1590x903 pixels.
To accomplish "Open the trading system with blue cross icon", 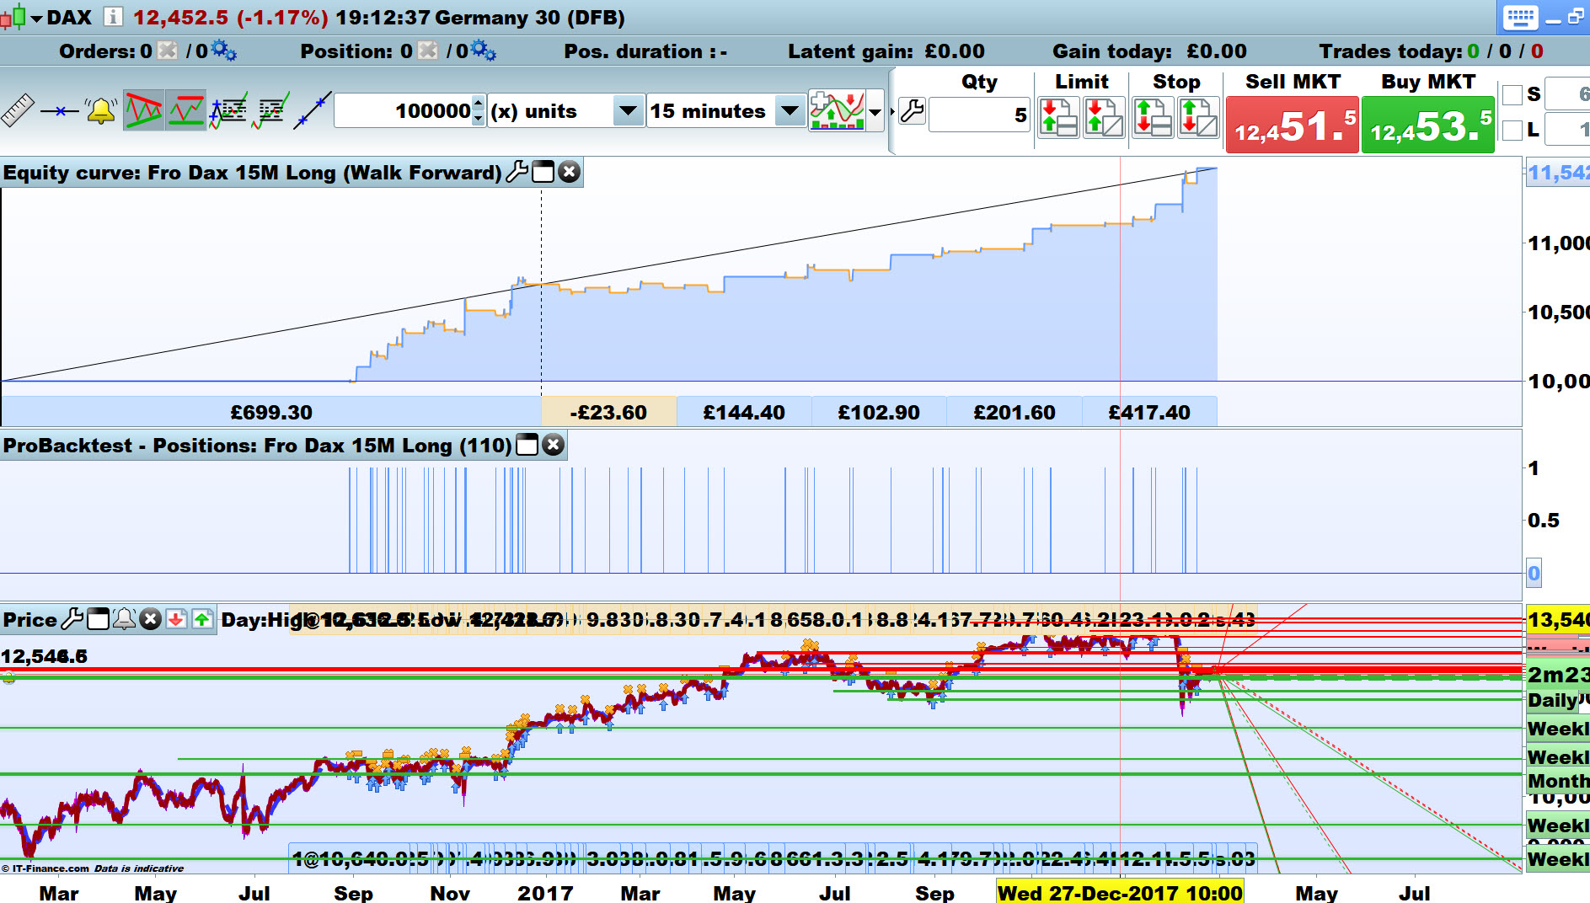I will [x=228, y=110].
